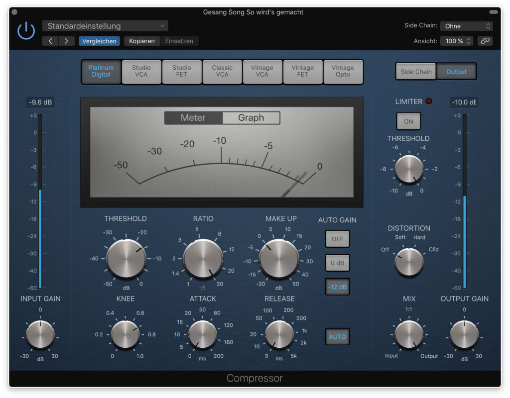This screenshot has height=398, width=510.
Task: Click the Kopieren button
Action: 142,41
